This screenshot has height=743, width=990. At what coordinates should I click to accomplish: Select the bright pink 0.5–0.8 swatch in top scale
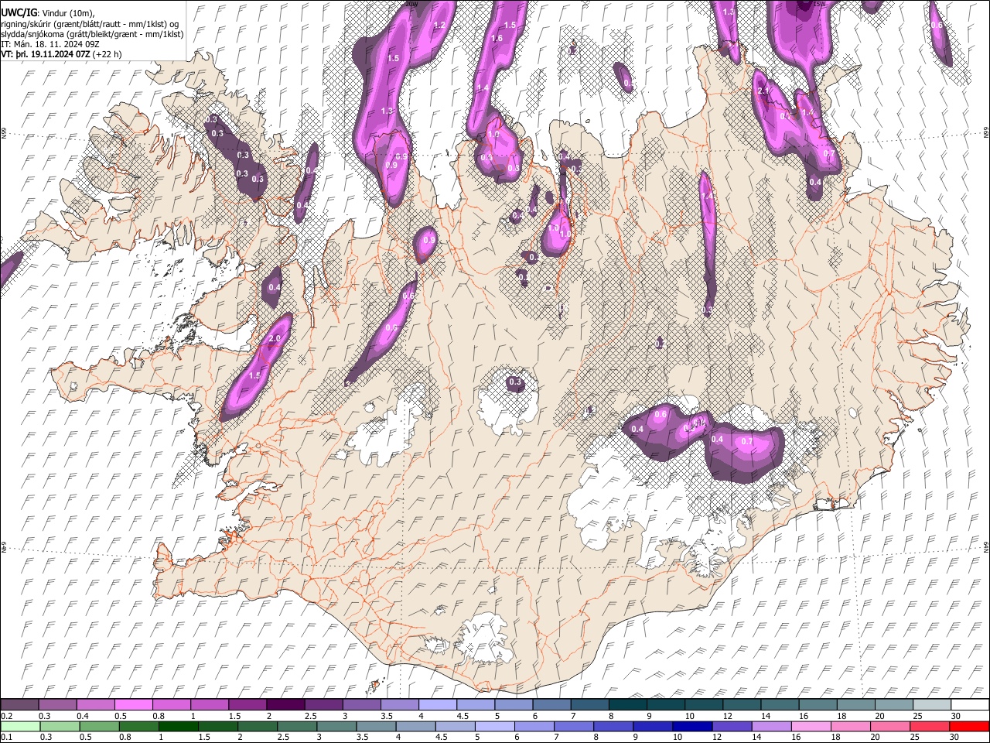tap(133, 704)
